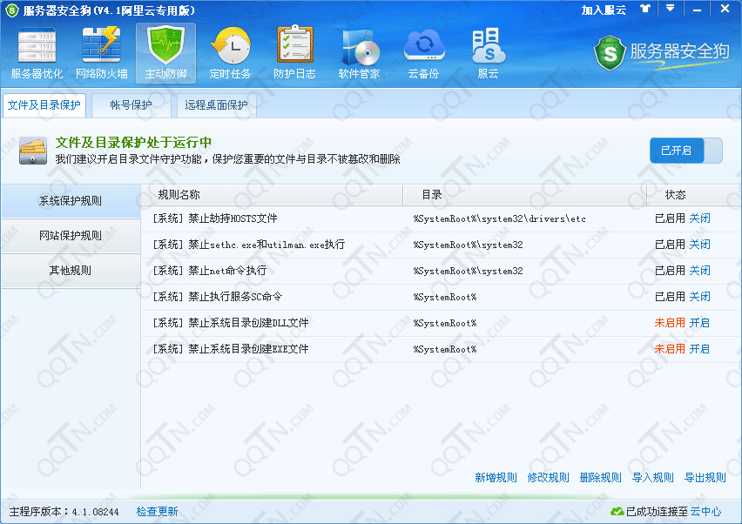The width and height of the screenshot is (742, 524).
Task: Click 主程序版本 4.1.08244 text
Action: coord(64,512)
